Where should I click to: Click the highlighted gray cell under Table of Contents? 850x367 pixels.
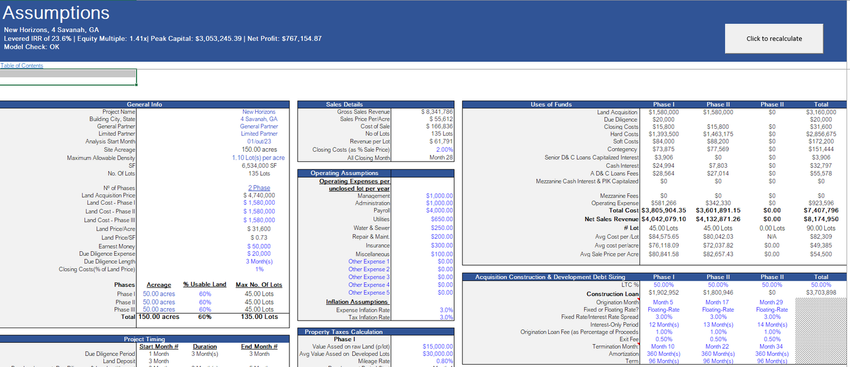click(68, 74)
